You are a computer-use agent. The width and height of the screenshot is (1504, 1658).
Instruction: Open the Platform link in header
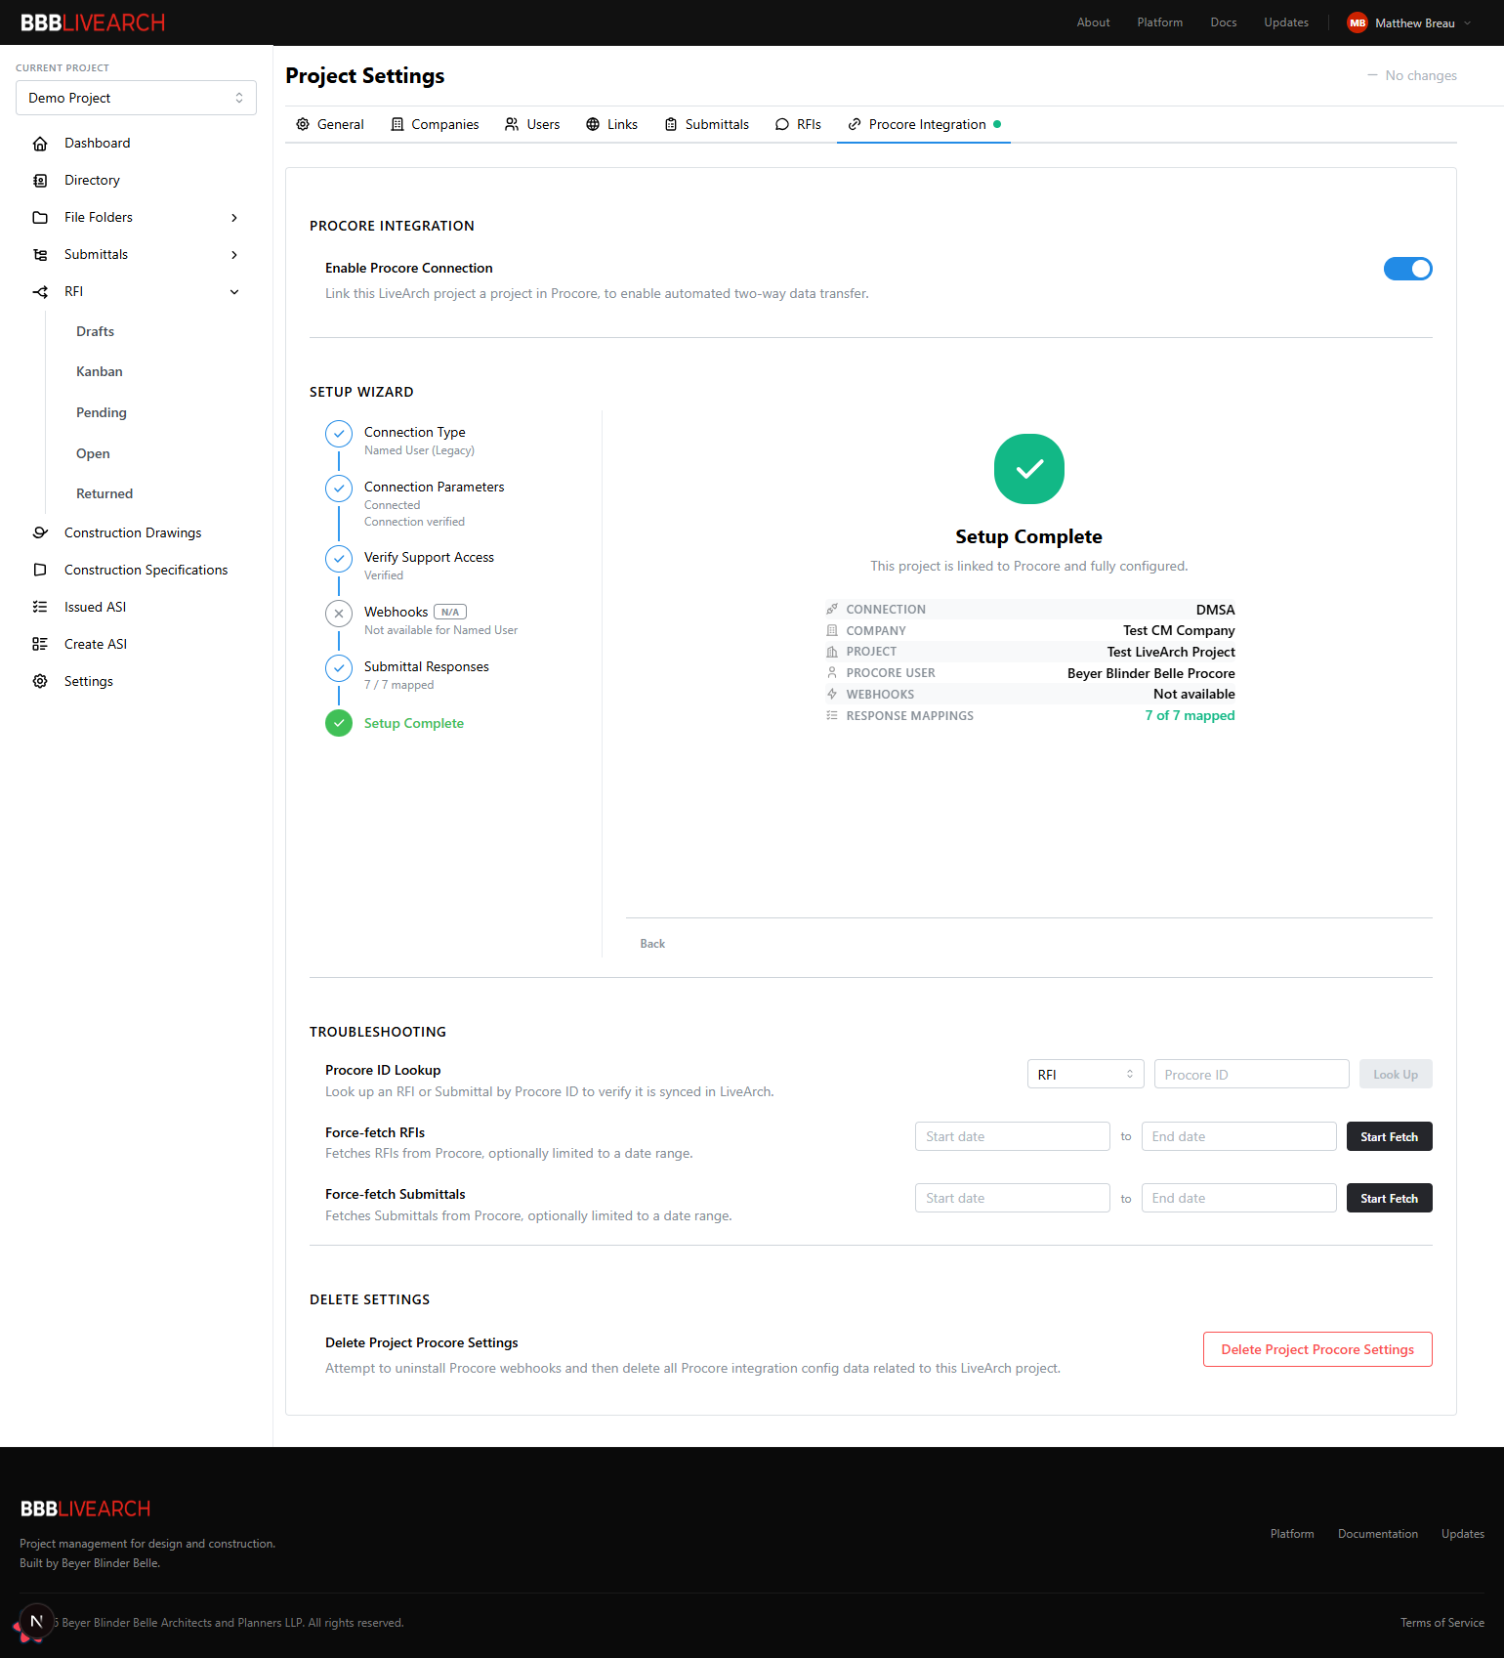tap(1159, 22)
